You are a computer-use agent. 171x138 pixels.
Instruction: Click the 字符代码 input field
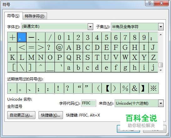click(89, 103)
